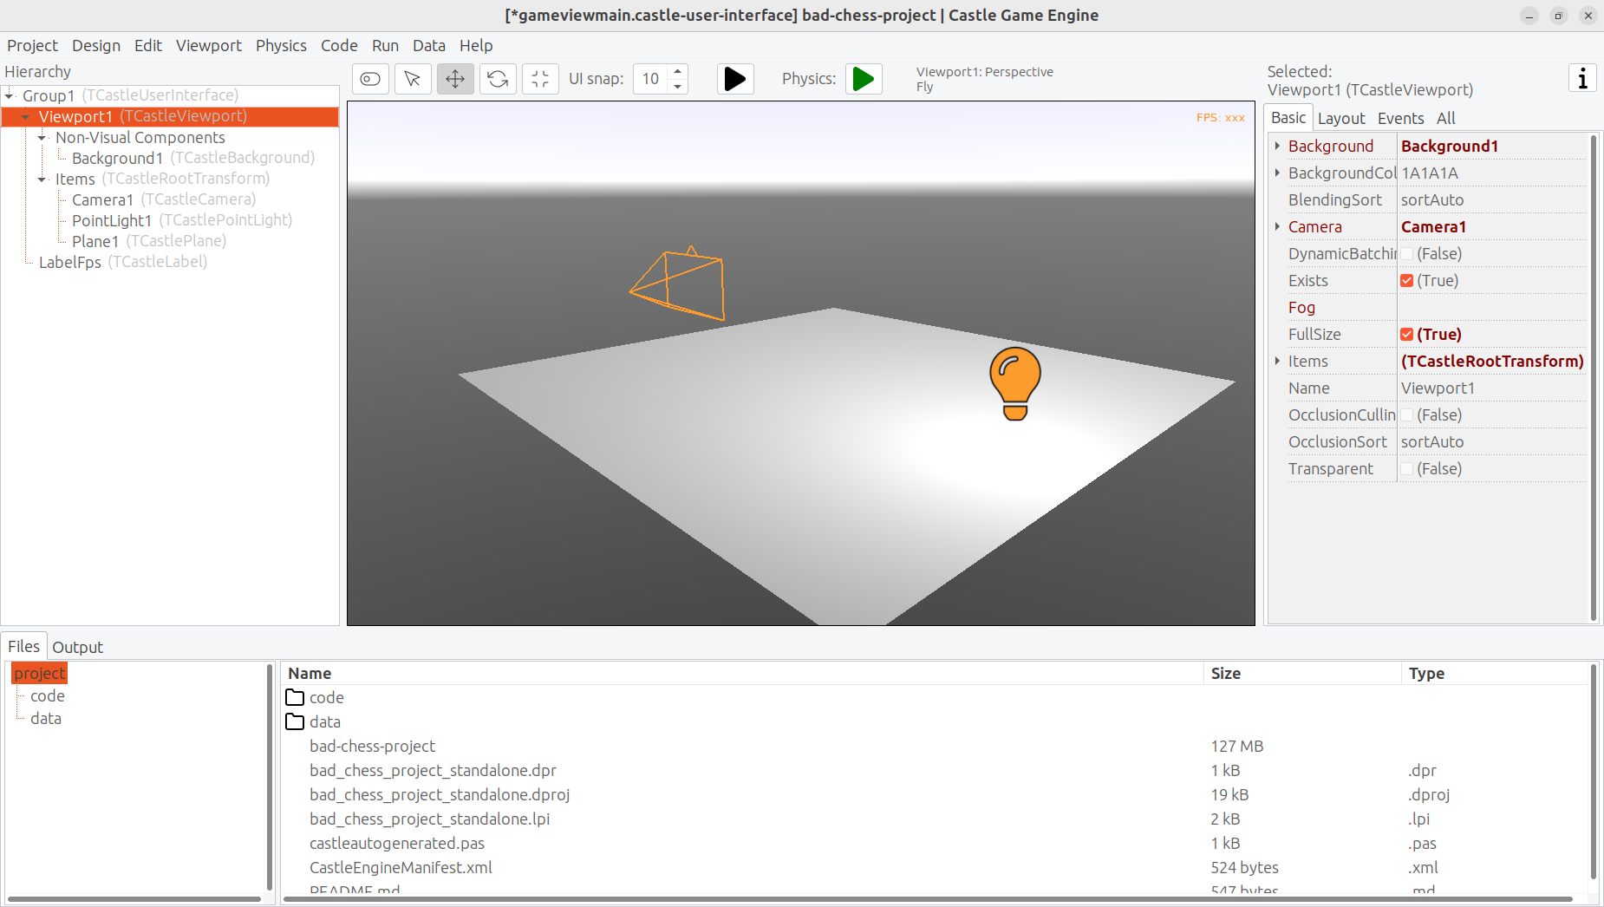Toggle OcclusionCulling checkbox

coord(1406,415)
